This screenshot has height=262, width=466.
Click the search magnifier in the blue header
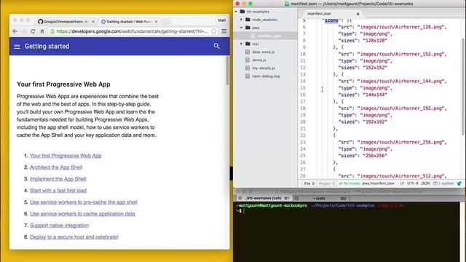click(x=217, y=46)
